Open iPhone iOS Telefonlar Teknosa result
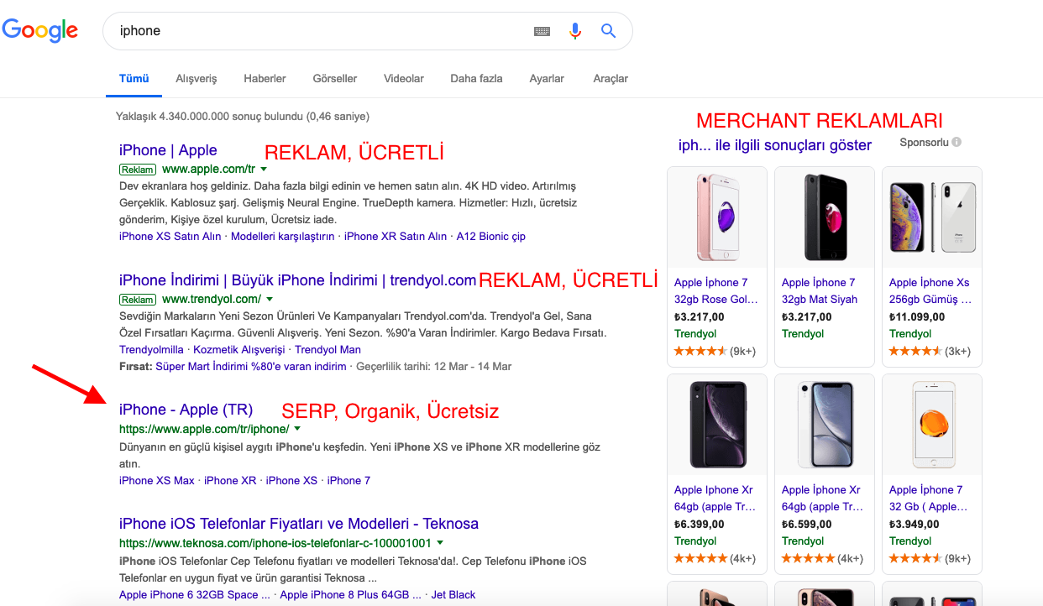The image size is (1043, 606). pos(299,524)
